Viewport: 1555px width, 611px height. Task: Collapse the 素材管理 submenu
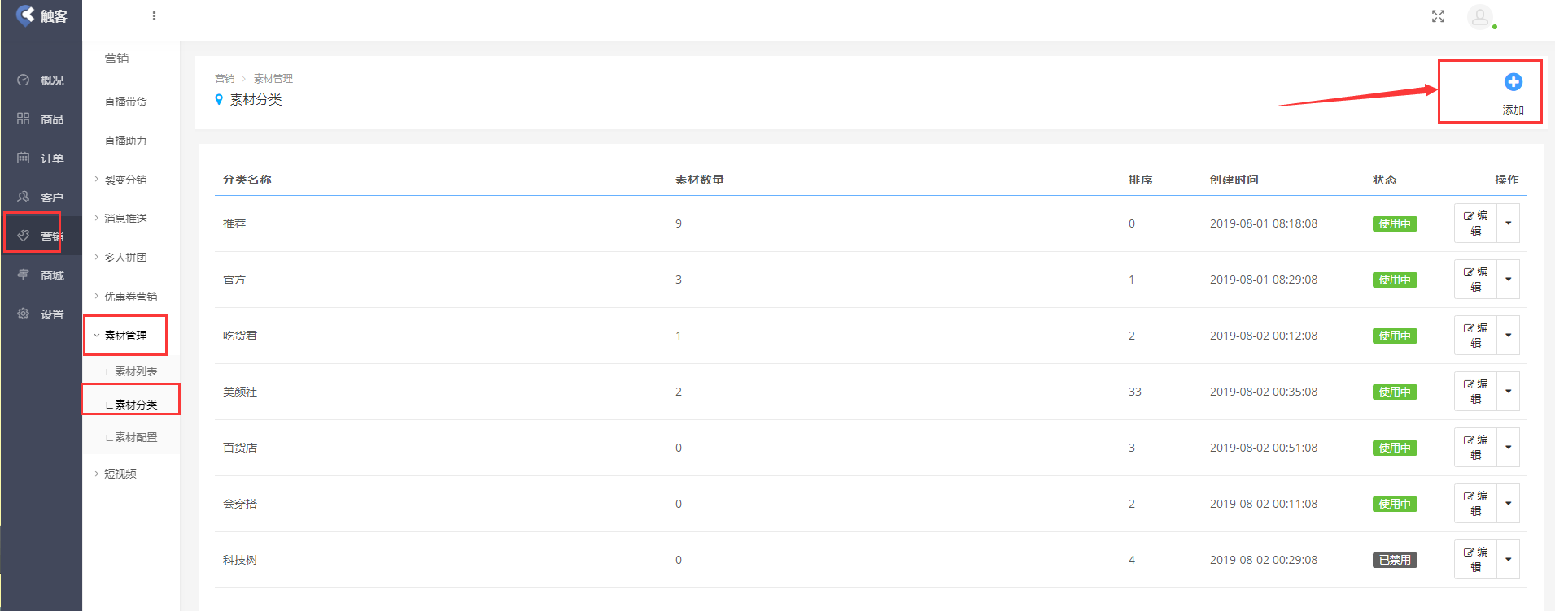click(x=120, y=336)
